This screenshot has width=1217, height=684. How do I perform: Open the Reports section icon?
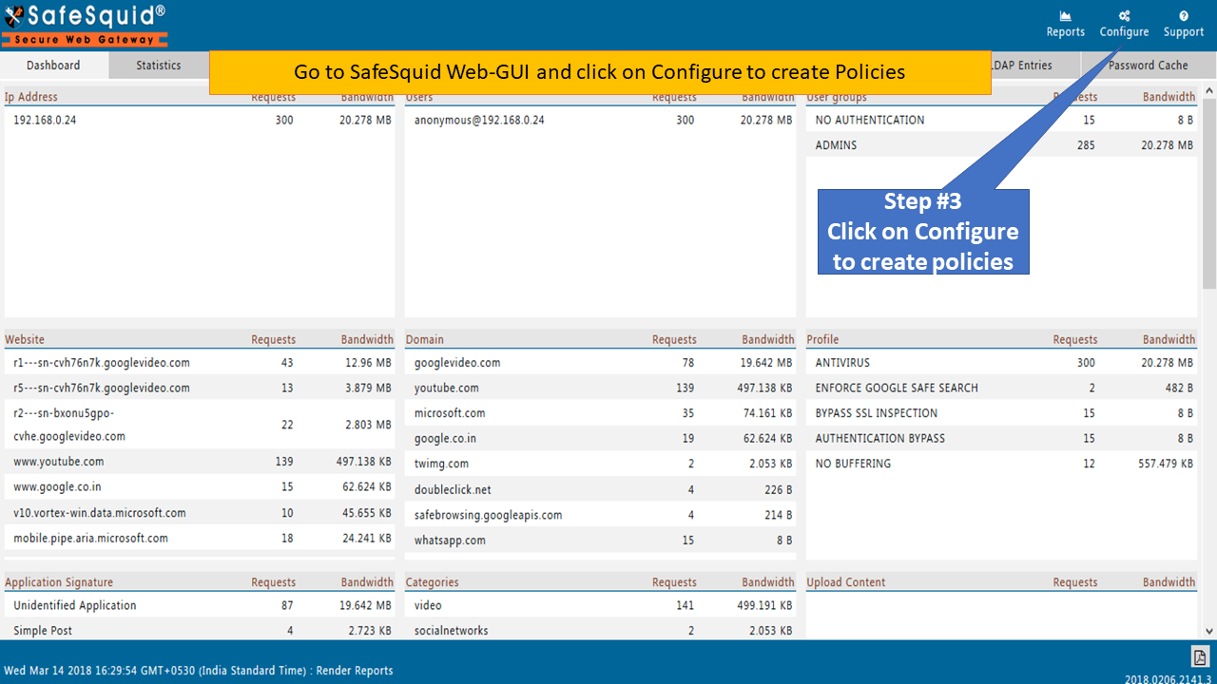coord(1065,16)
